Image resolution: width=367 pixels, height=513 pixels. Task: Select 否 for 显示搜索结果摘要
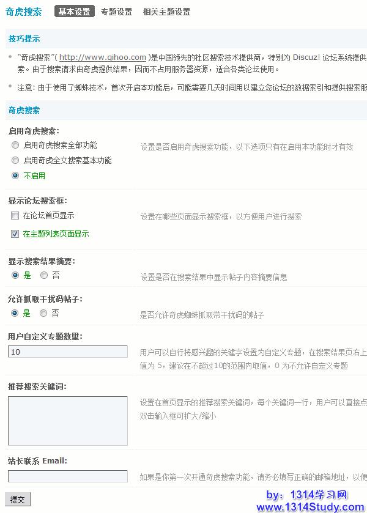click(44, 276)
